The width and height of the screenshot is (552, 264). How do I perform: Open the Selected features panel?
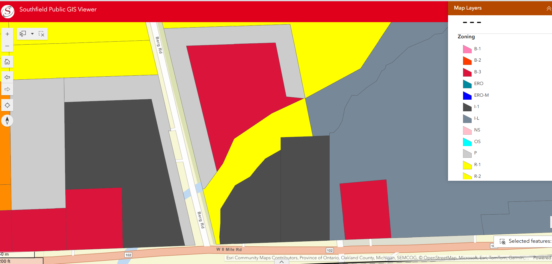[526, 241]
